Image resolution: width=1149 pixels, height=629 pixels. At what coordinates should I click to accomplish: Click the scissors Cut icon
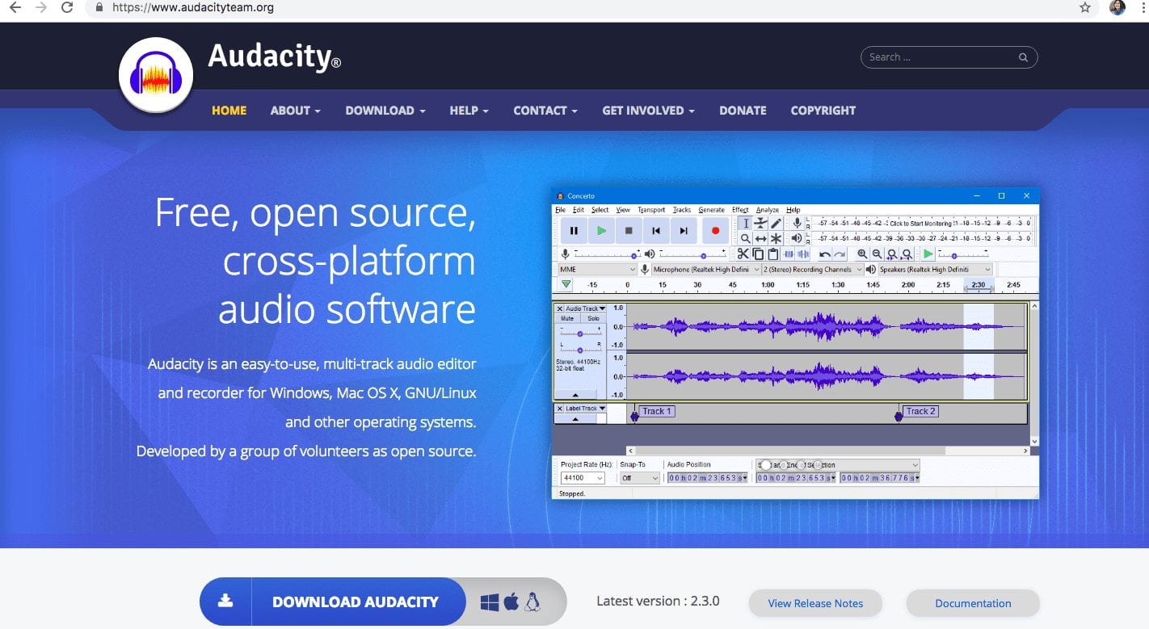[x=743, y=254]
